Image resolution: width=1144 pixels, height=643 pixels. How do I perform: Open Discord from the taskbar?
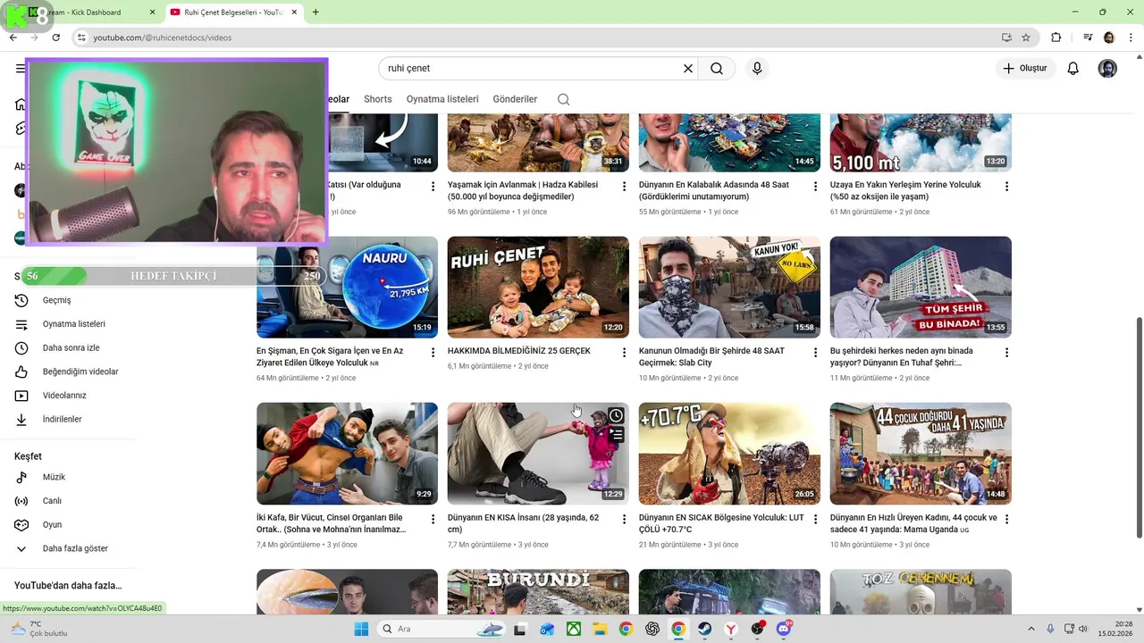[x=784, y=629]
